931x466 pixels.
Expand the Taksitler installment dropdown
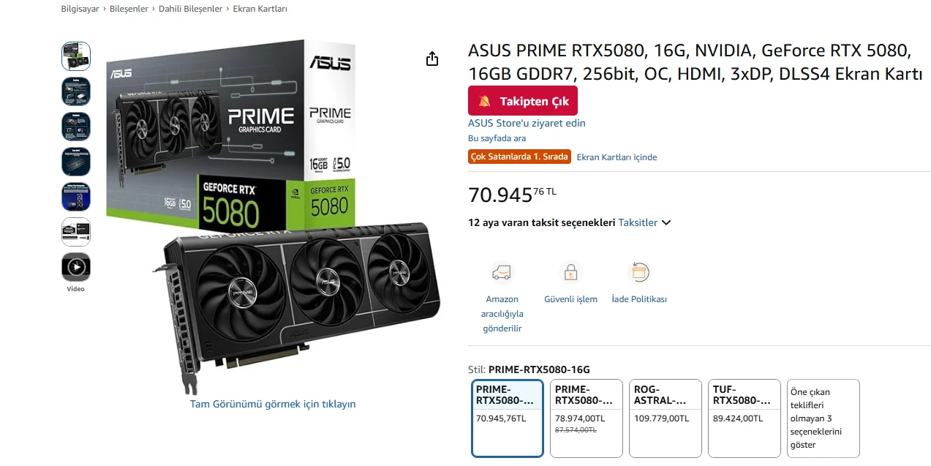(x=644, y=222)
